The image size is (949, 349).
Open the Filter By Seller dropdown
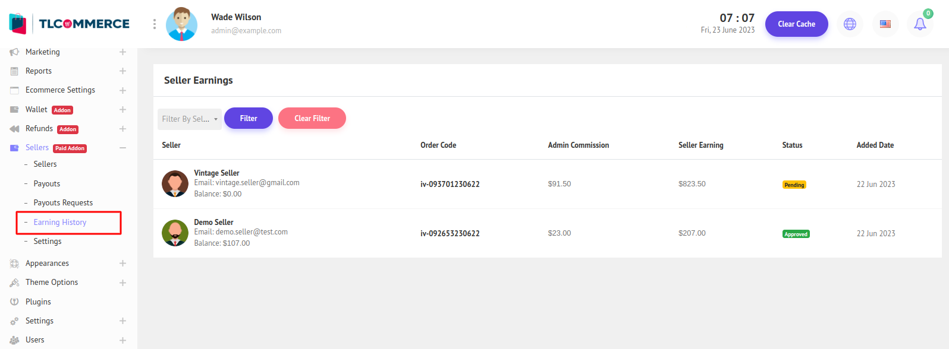pyautogui.click(x=189, y=119)
